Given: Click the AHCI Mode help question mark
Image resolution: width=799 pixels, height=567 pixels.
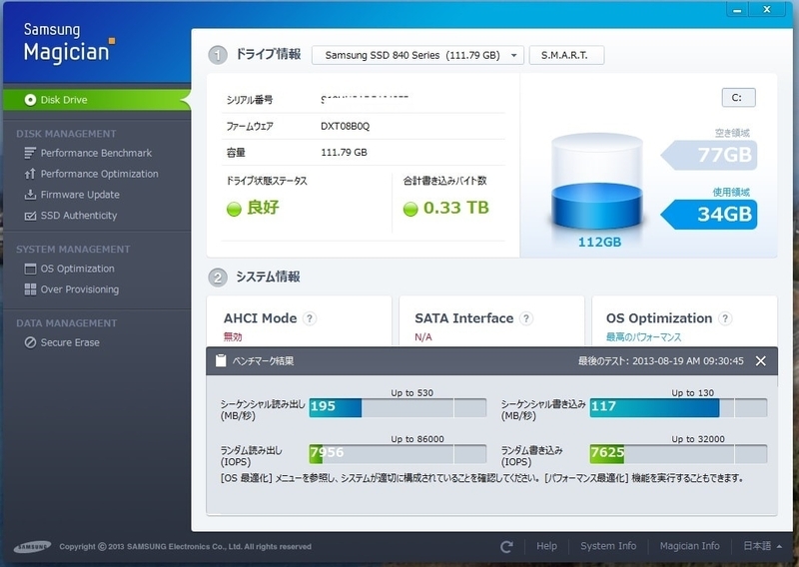Looking at the screenshot, I should pos(310,318).
